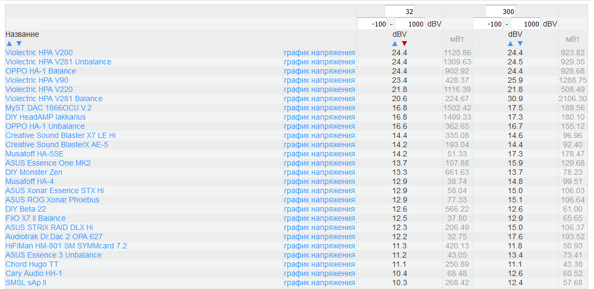The image size is (594, 289).
Task: Open график напряжения for SMSL sAp II
Action: [319, 283]
